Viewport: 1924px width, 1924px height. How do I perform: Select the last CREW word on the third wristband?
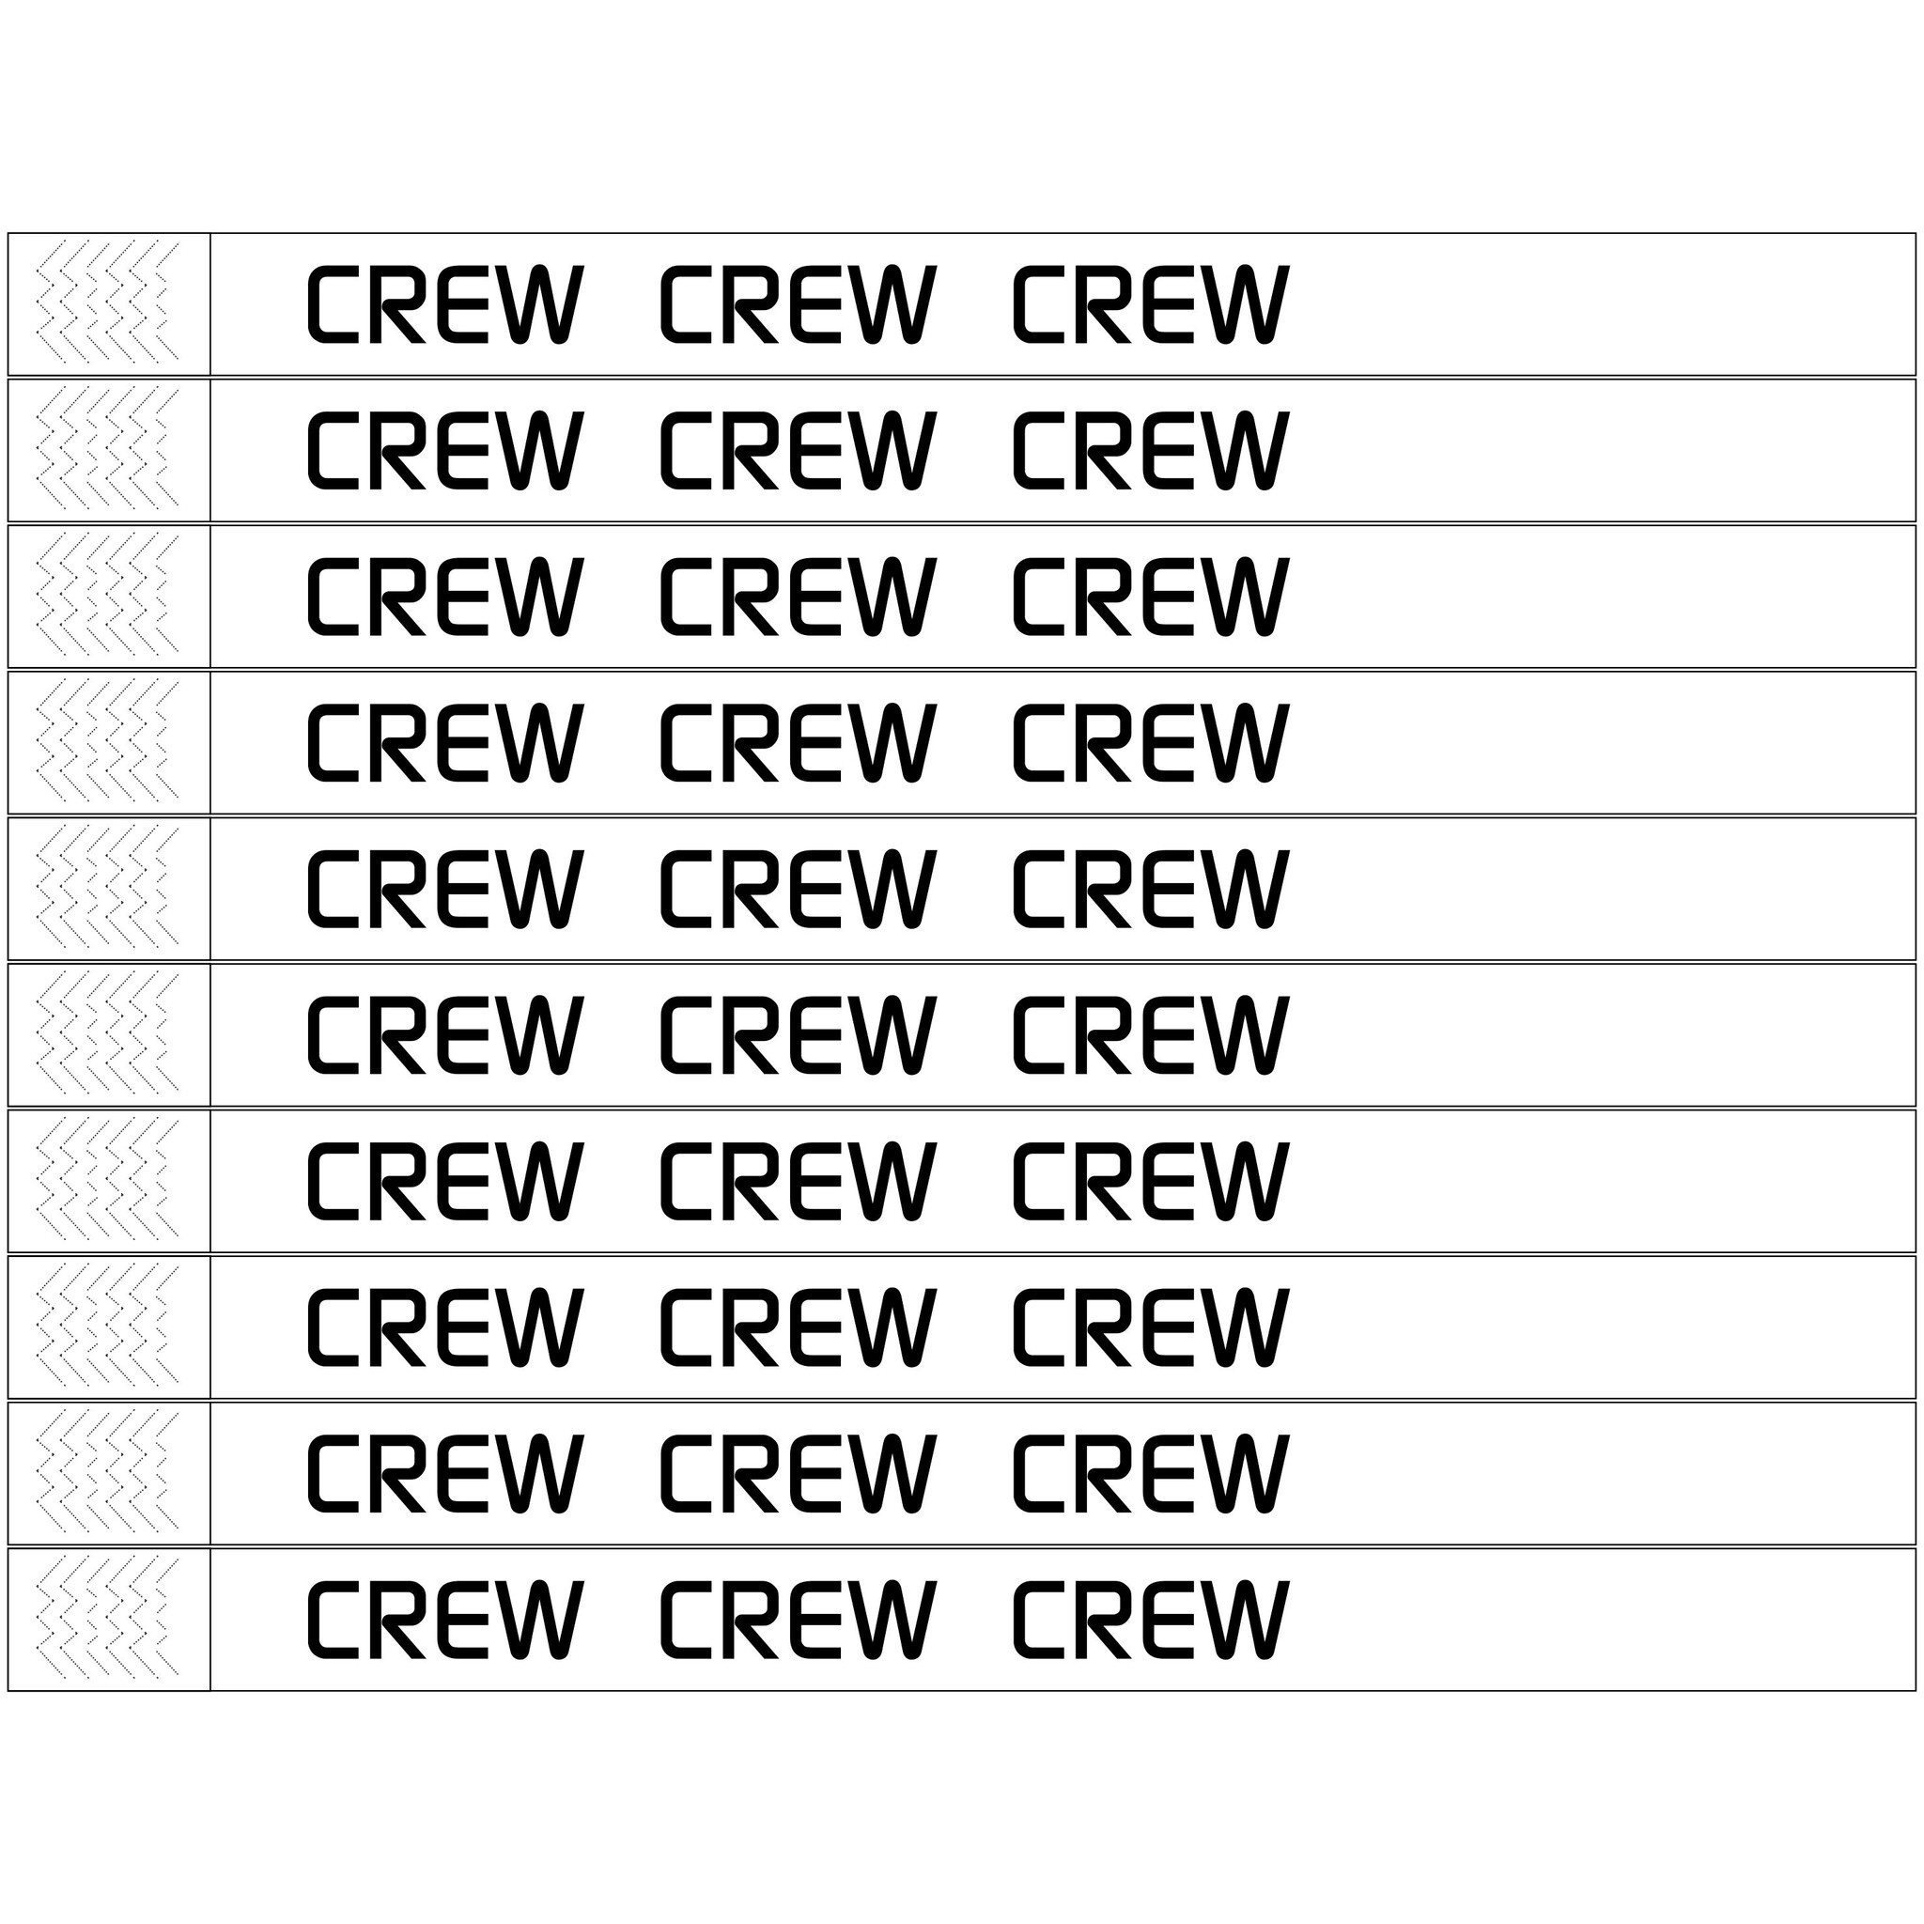[1151, 596]
